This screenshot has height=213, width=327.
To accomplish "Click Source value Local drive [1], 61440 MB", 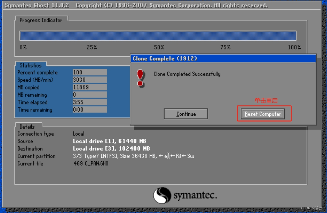I will [x=109, y=141].
